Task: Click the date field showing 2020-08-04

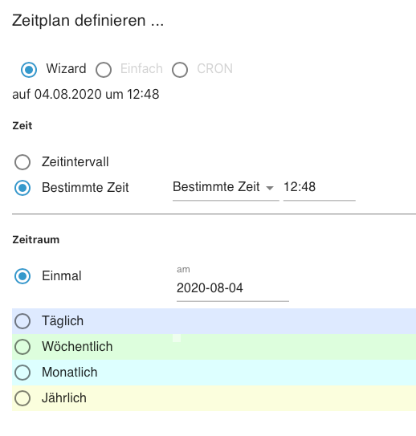Action: [233, 287]
